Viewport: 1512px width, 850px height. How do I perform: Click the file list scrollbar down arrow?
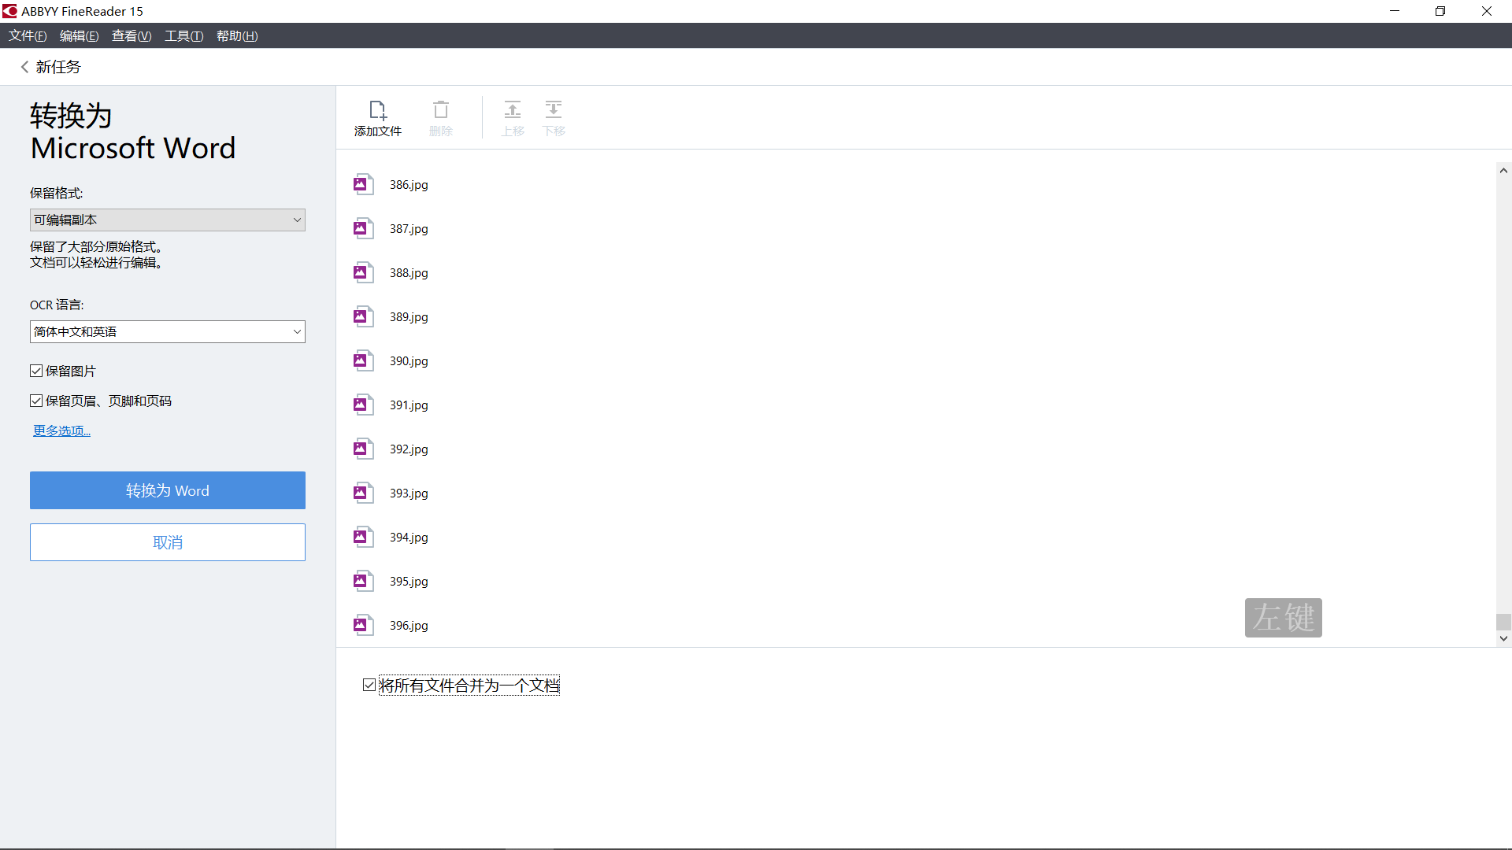(x=1503, y=638)
